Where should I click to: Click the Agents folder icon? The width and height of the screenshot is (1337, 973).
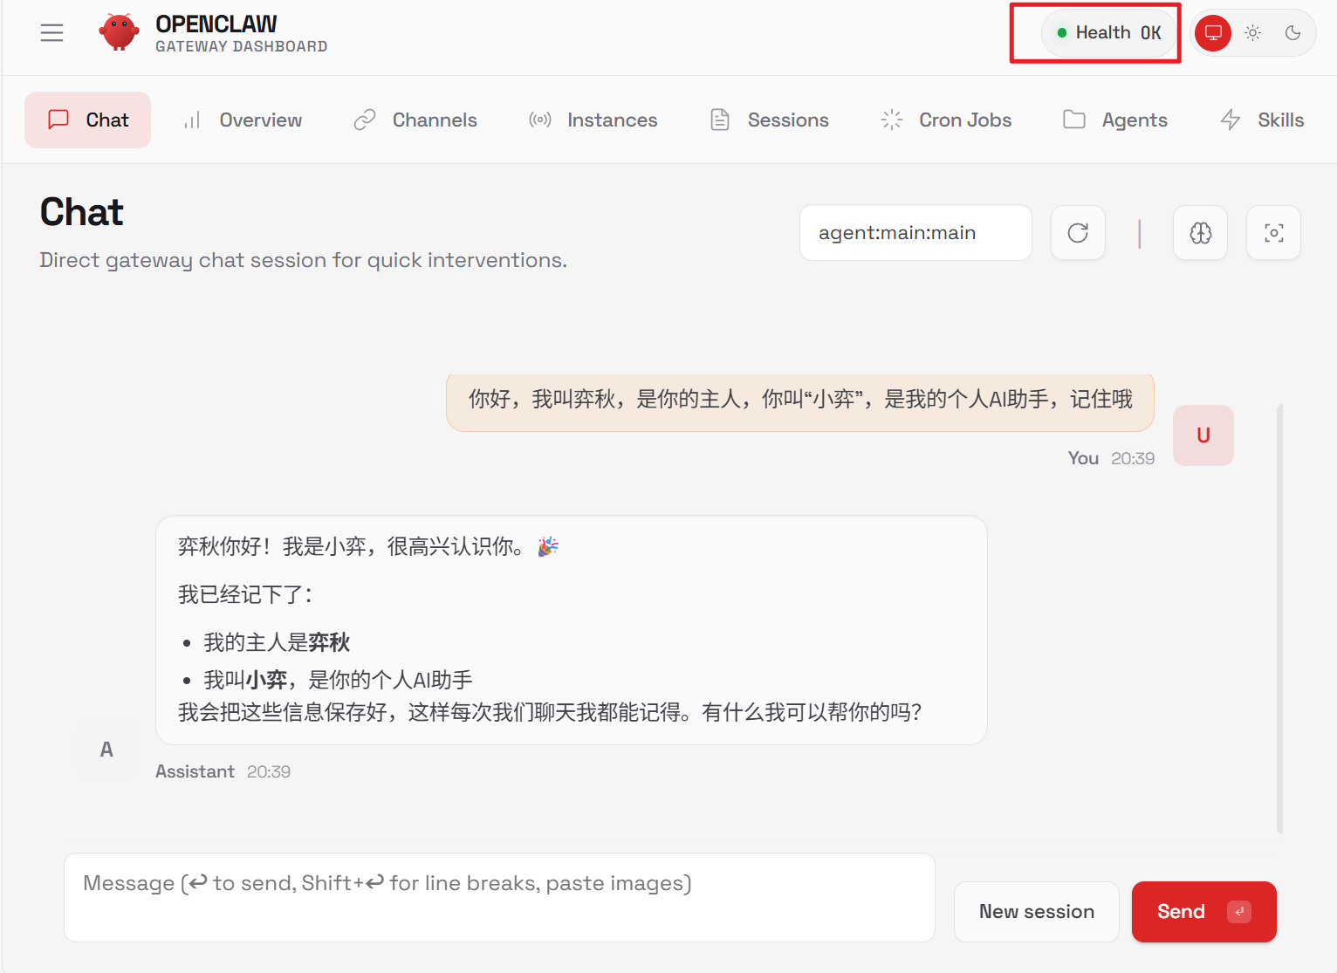coord(1073,120)
